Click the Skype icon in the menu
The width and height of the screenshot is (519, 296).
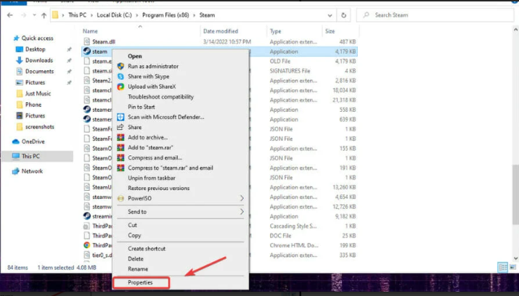(120, 76)
